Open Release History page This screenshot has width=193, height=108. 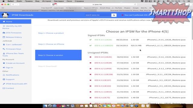click(x=12, y=37)
